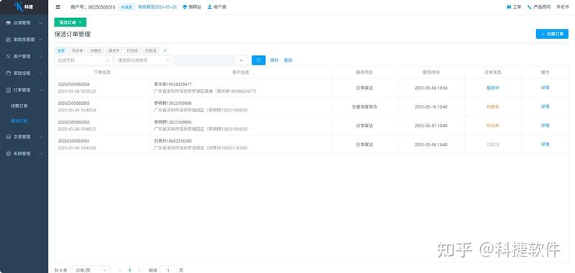This screenshot has width=575, height=273.
Task: Click the 订单管理 document icon
Action: tap(9, 90)
